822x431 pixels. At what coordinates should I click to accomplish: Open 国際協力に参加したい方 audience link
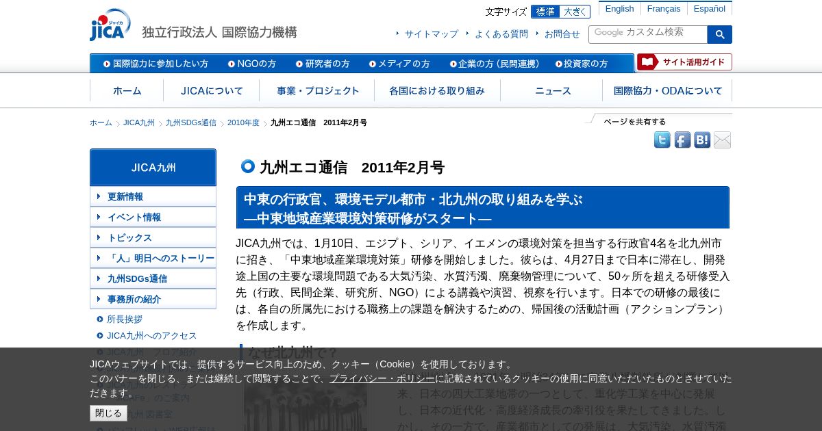tap(156, 64)
